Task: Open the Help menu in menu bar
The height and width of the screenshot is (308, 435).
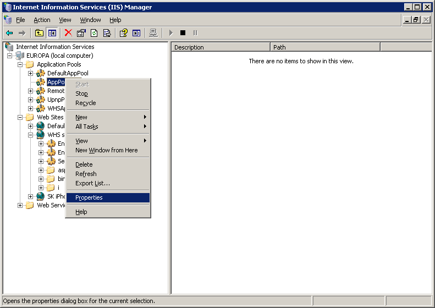Action: pos(115,20)
